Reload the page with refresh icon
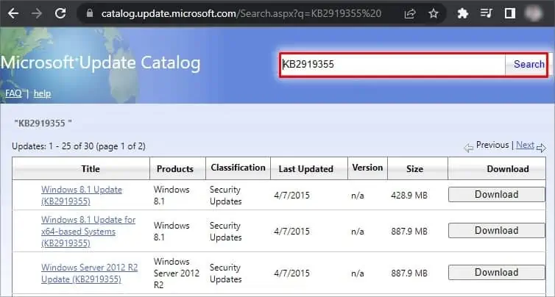The height and width of the screenshot is (297, 555). [x=60, y=13]
